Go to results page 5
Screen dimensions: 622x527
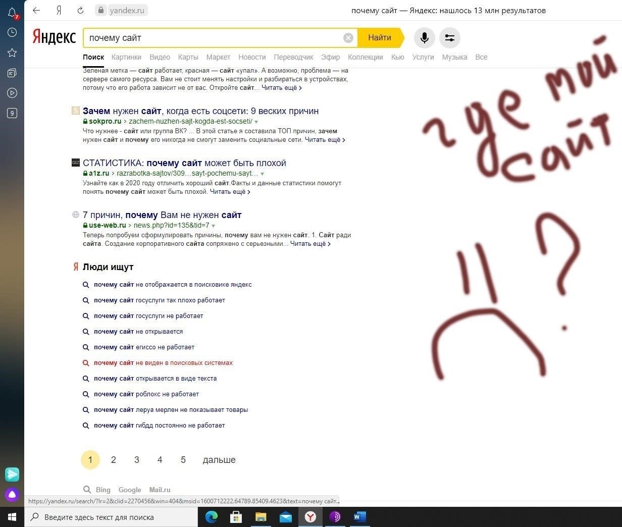[x=183, y=460]
